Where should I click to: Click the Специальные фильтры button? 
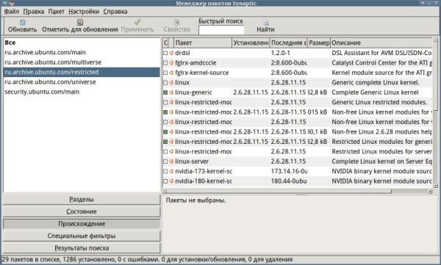click(82, 236)
